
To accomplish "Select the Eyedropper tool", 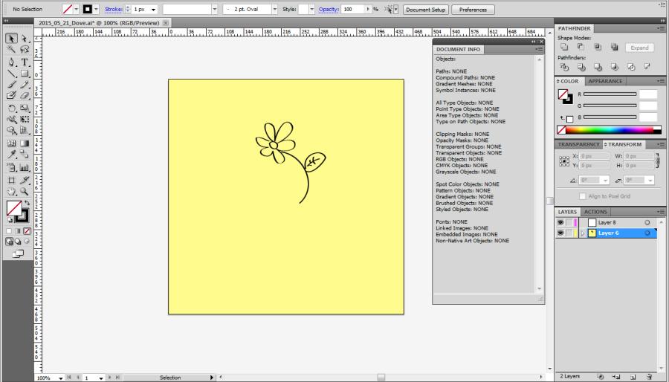I will pos(11,155).
